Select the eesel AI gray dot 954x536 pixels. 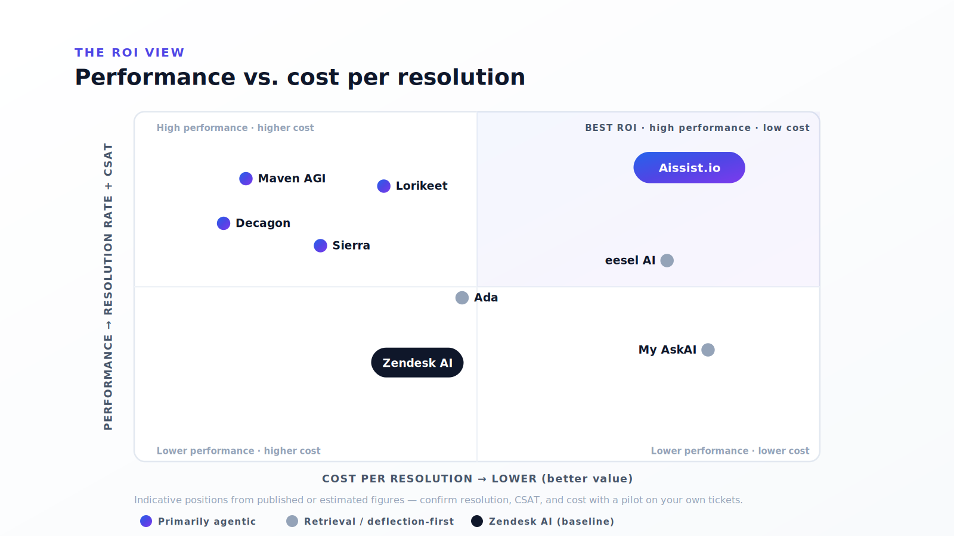[667, 260]
